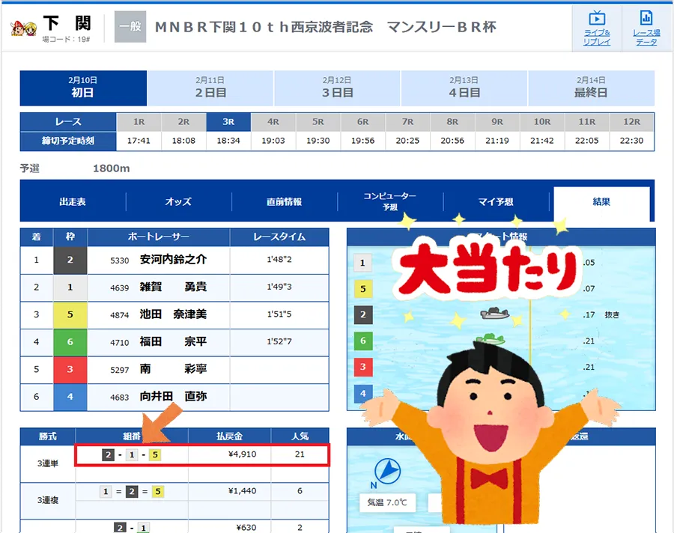Click the yellow boat number 5 badge in results

pos(70,315)
